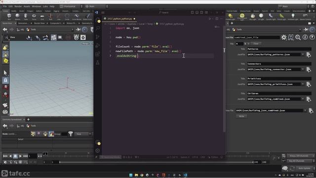Click the timeline range slider
This screenshot has width=316, height=178.
pos(156,162)
